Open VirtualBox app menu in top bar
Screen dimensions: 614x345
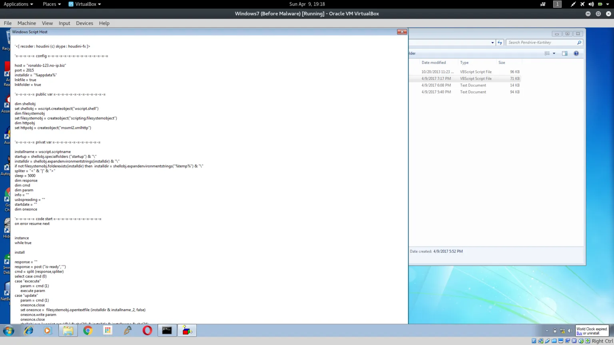tap(85, 4)
